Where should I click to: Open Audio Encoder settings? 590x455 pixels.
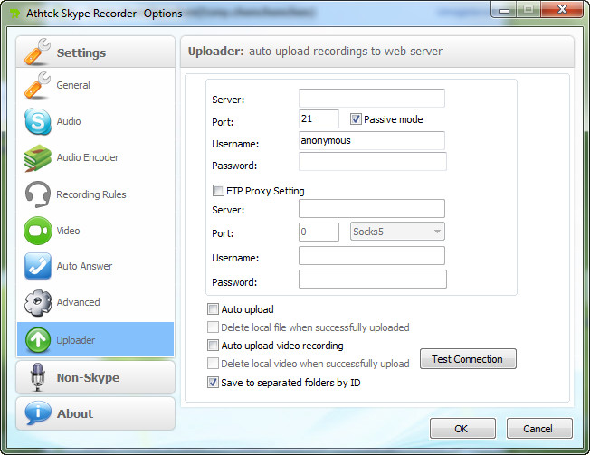(x=96, y=158)
